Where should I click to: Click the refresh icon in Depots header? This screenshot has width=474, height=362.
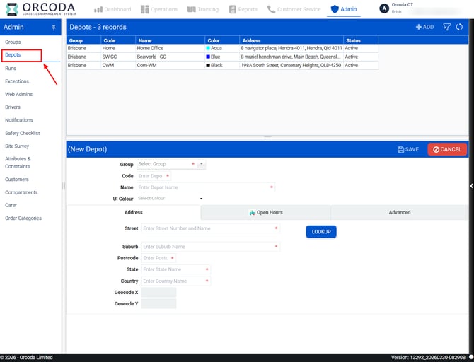459,27
